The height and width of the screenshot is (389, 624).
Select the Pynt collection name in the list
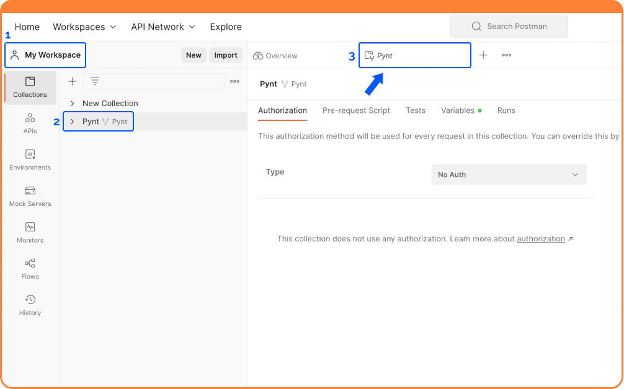tap(91, 122)
